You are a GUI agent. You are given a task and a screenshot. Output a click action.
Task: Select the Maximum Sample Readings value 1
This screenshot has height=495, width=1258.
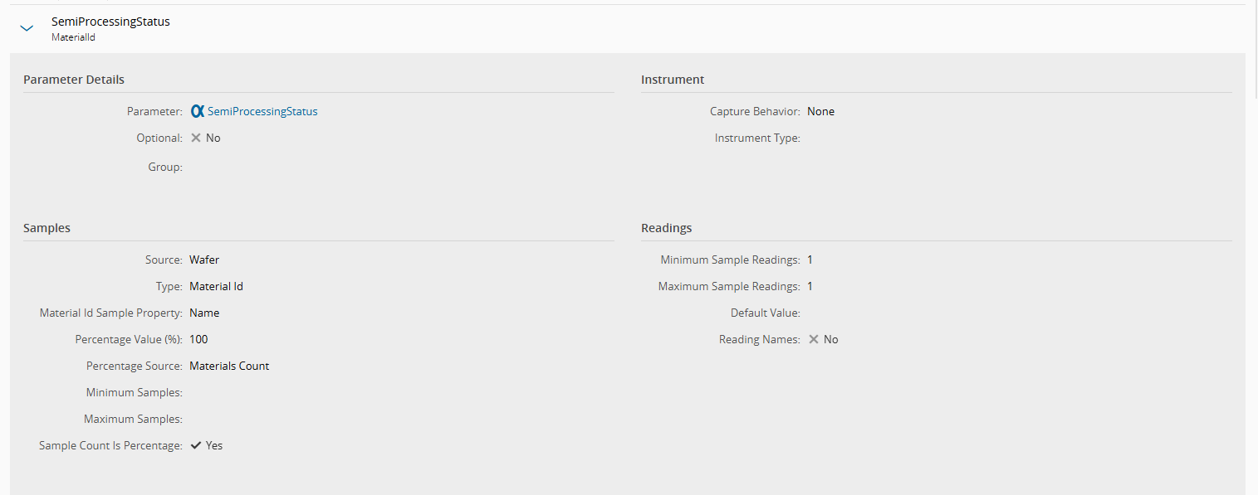pos(810,286)
